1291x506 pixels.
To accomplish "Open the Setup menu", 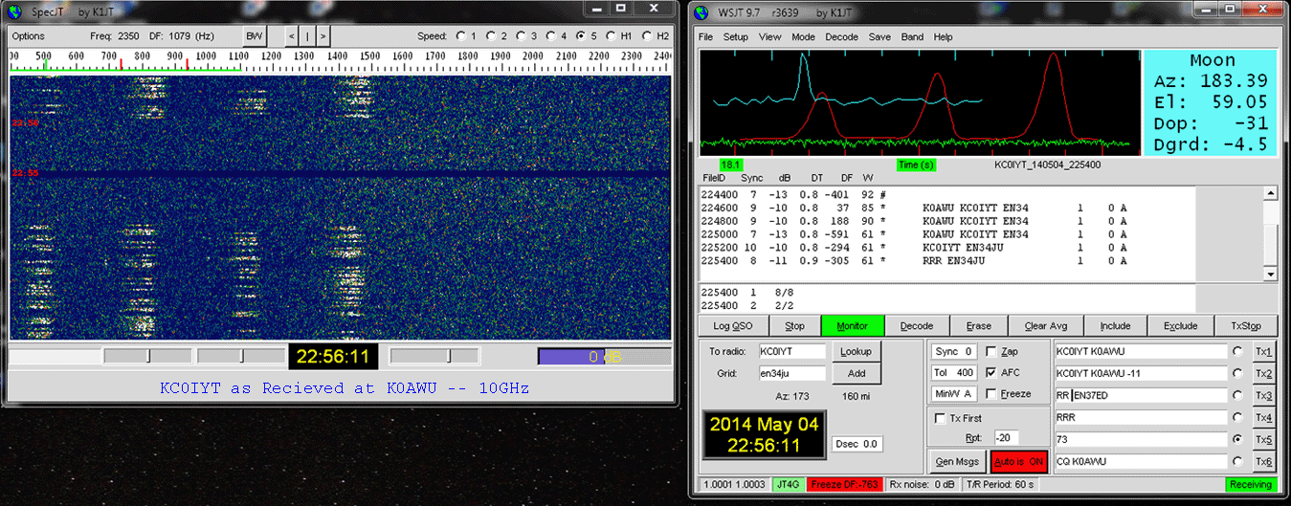I will 735,37.
